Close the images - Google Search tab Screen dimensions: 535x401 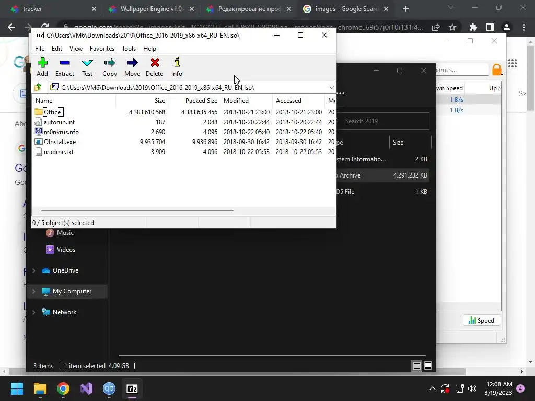[386, 9]
